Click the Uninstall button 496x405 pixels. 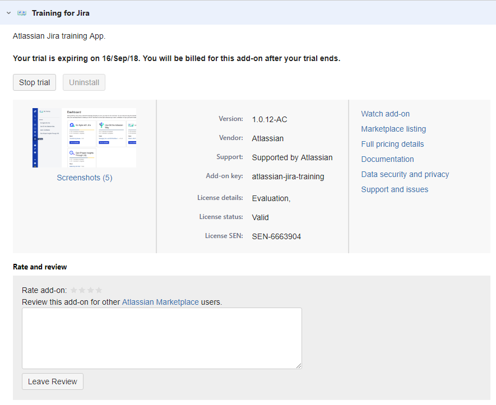point(84,82)
